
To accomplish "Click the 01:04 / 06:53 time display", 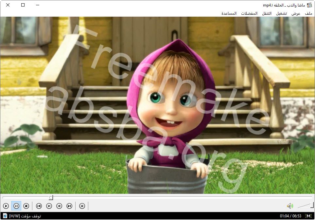I will (x=290, y=216).
